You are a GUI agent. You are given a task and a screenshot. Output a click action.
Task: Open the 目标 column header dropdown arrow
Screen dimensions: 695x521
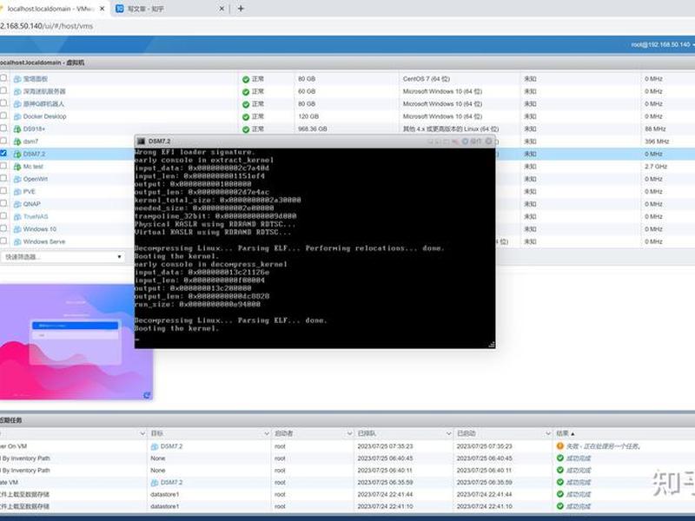click(x=267, y=433)
